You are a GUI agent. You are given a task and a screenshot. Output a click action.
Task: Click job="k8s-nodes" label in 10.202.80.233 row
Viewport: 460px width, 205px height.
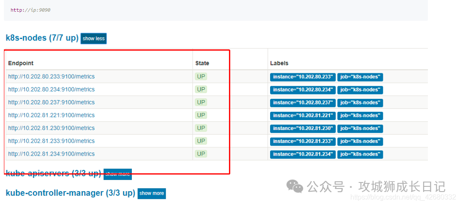coord(360,77)
